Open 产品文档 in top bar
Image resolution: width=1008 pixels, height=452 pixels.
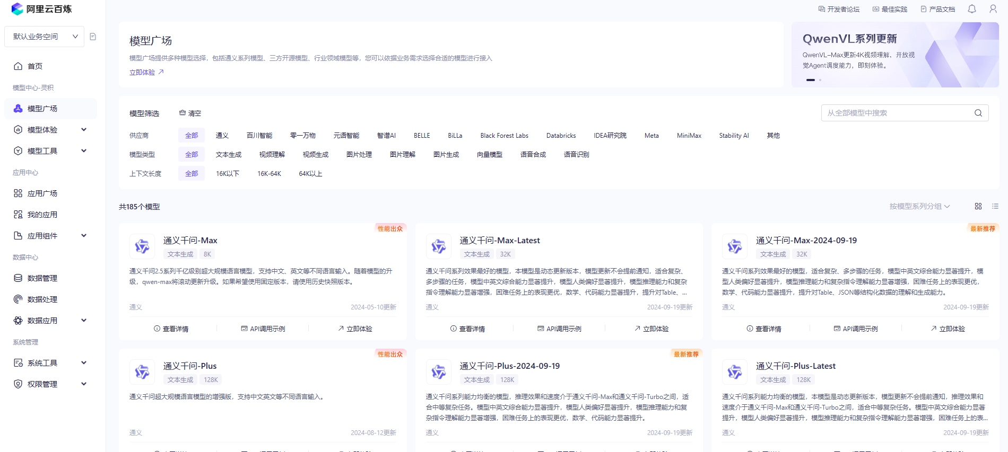pyautogui.click(x=938, y=9)
